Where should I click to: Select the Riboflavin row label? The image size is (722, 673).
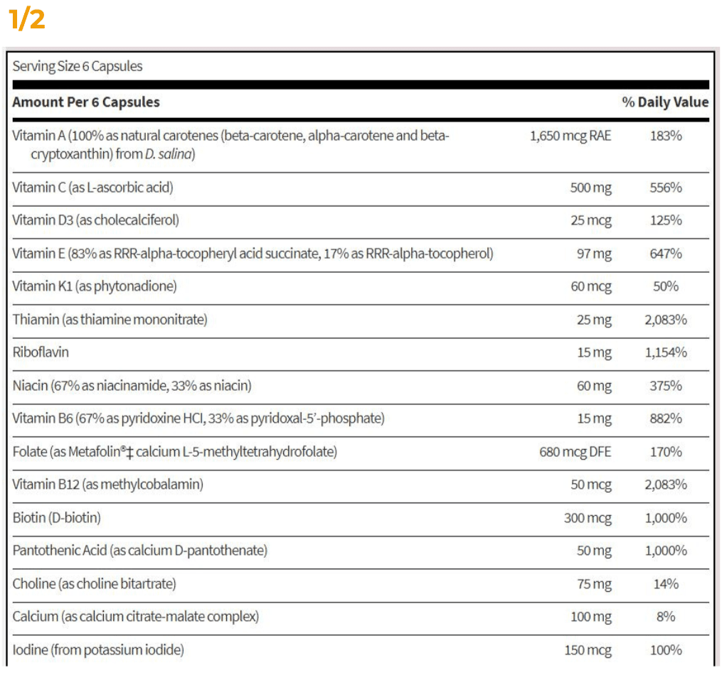[x=41, y=352]
